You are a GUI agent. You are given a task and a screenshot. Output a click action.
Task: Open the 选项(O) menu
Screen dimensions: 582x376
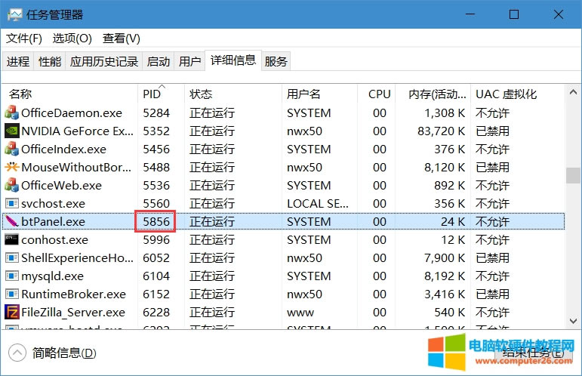(72, 39)
